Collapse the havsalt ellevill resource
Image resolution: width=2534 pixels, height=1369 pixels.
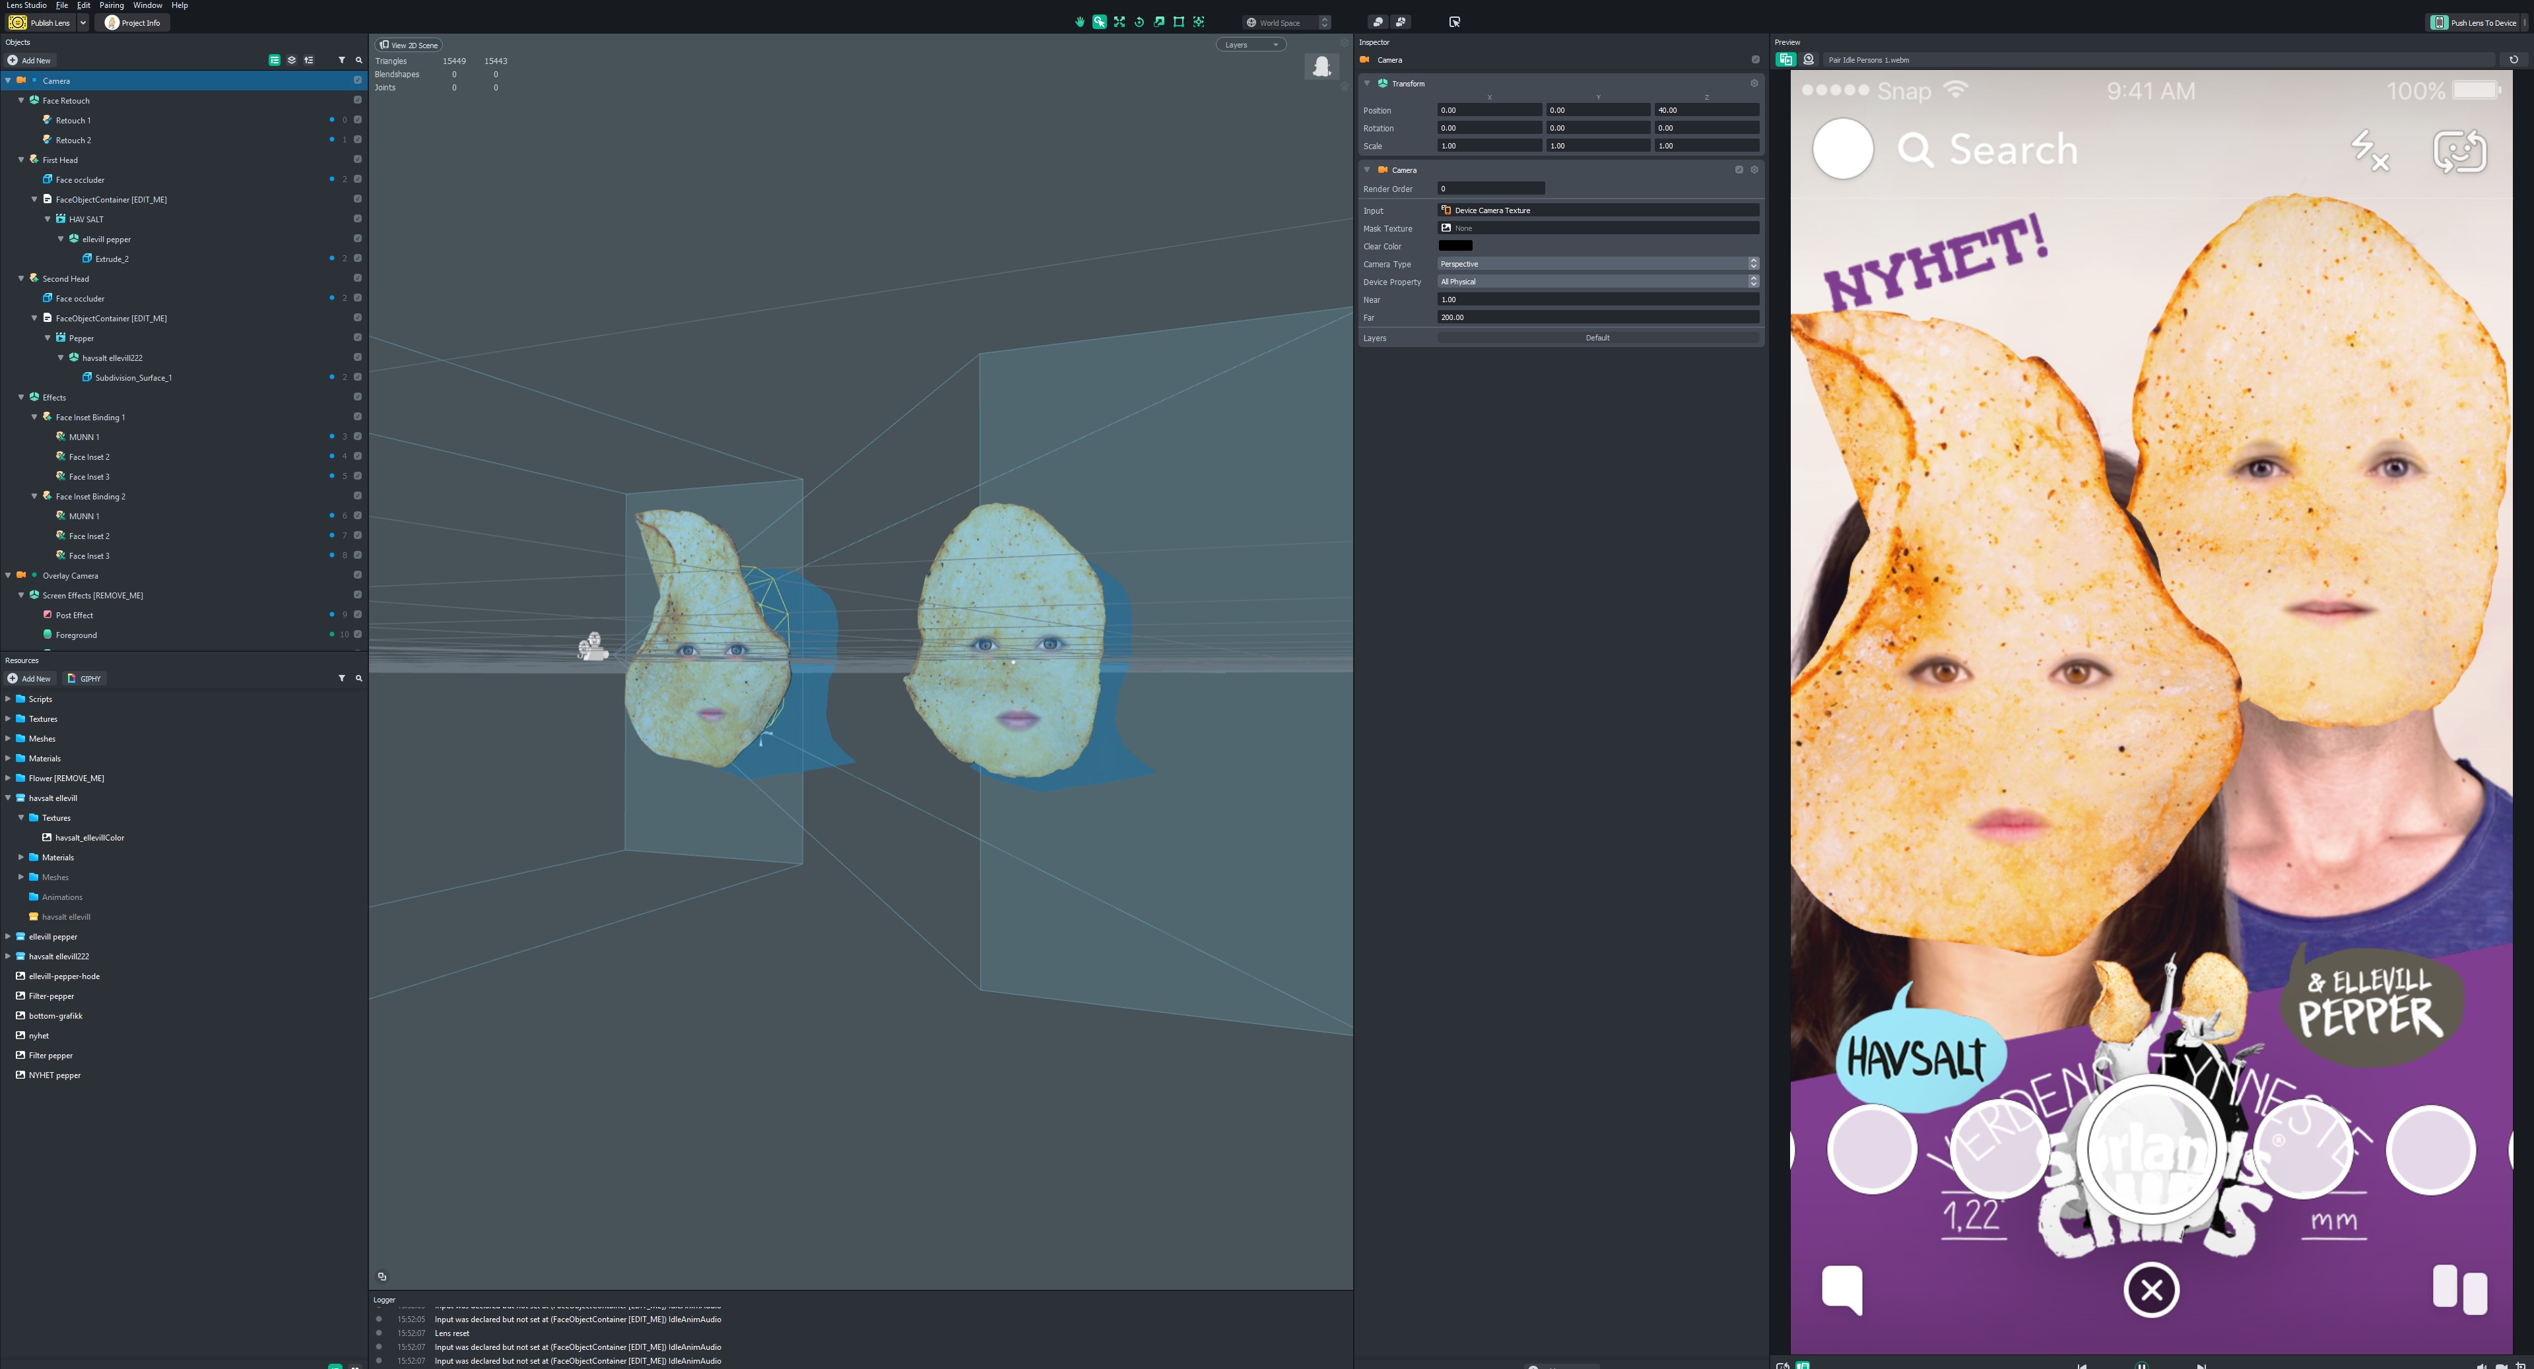(x=8, y=798)
